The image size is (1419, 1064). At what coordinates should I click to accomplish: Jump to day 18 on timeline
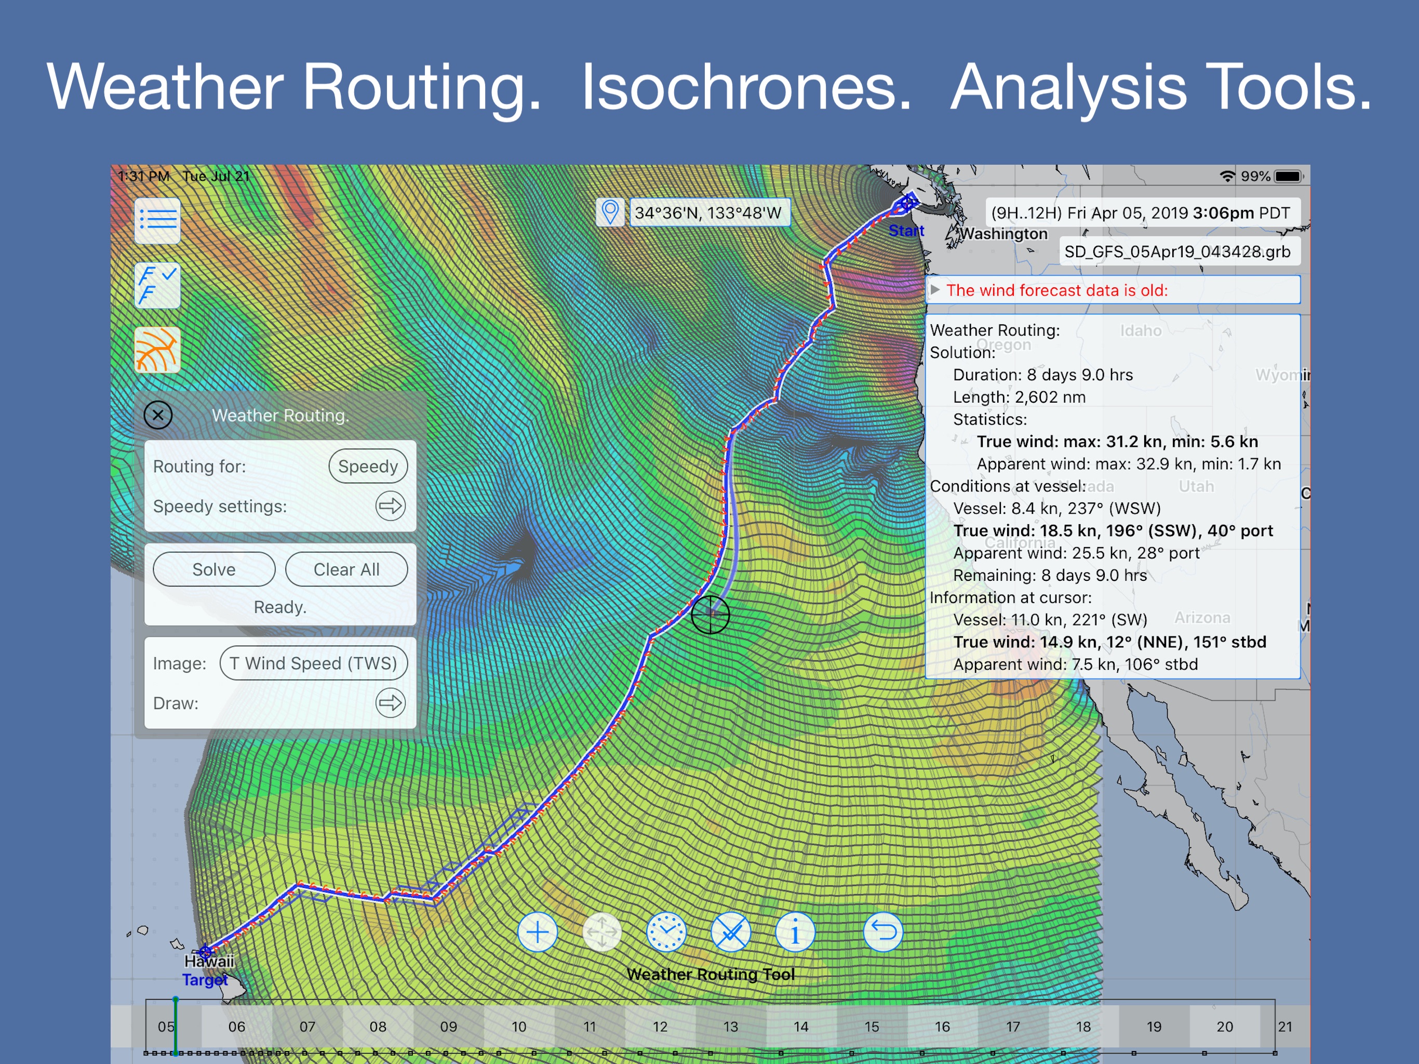pyautogui.click(x=1083, y=1027)
